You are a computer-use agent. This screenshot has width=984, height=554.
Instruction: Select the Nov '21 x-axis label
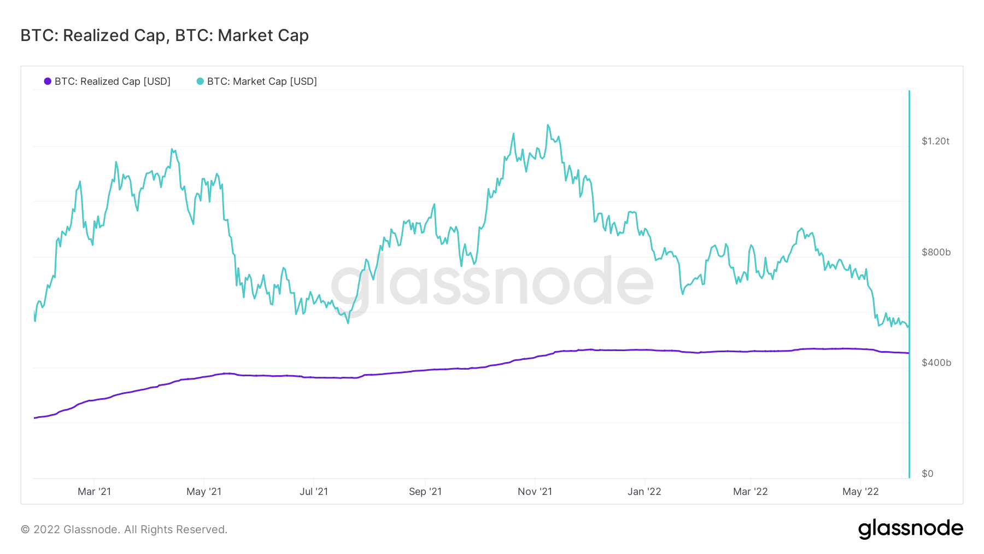[535, 492]
